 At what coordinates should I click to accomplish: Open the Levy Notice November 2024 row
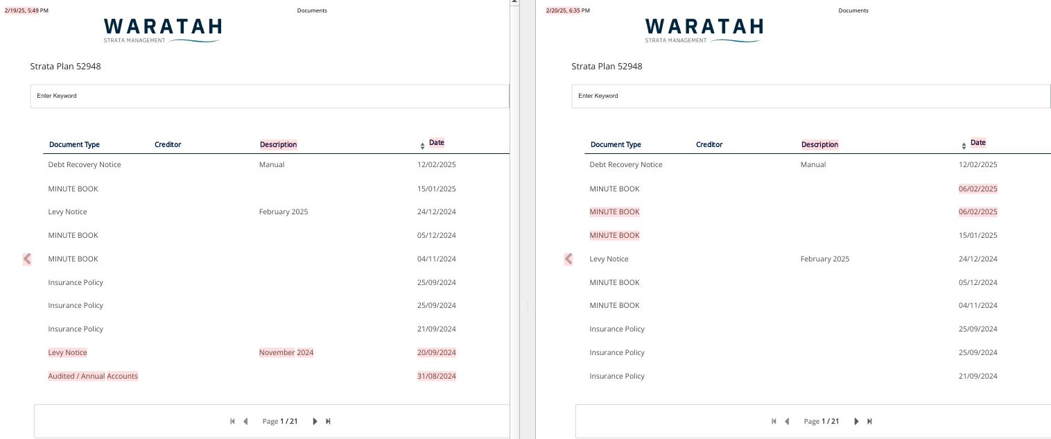pyautogui.click(x=67, y=352)
